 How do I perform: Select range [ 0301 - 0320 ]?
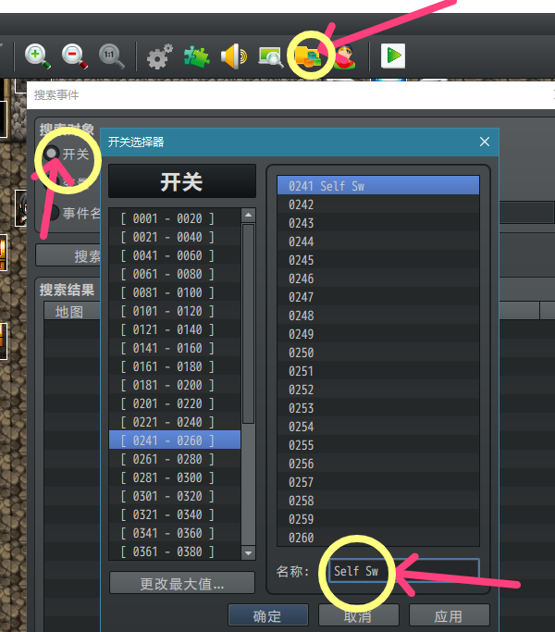(175, 496)
